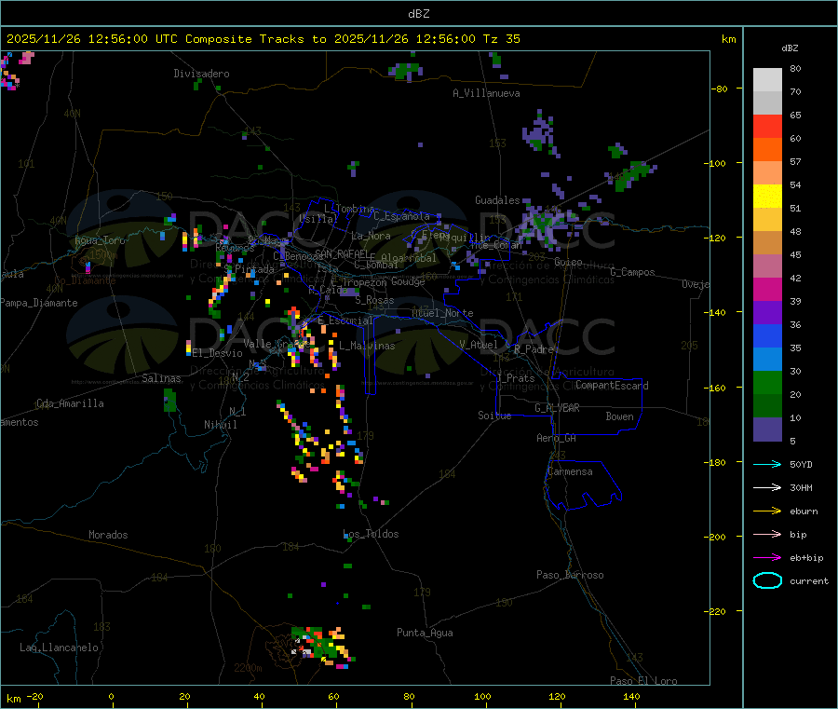838x709 pixels.
Task: Click the Nihuil location label
Action: (220, 425)
